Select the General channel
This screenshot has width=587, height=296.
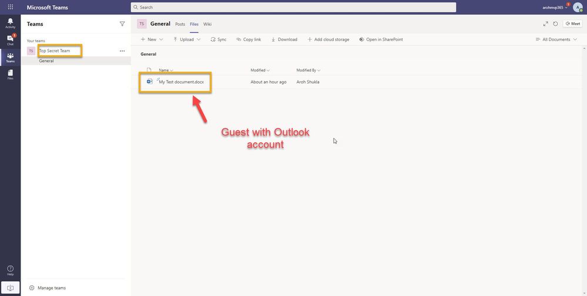click(76, 60)
